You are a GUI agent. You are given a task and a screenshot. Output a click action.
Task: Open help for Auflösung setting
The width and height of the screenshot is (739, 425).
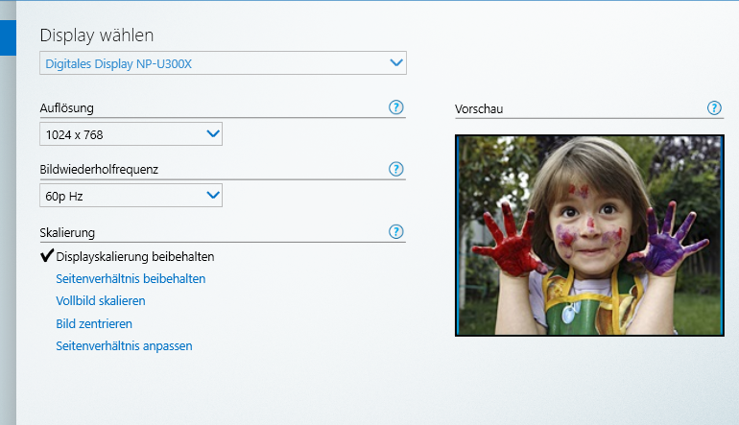pos(396,107)
